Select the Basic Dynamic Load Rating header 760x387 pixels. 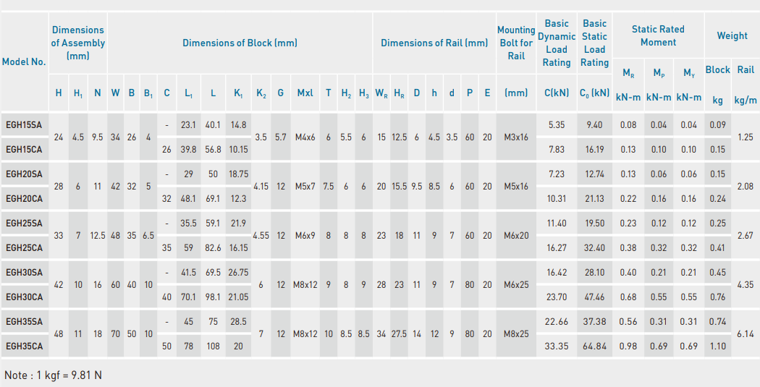pos(557,43)
